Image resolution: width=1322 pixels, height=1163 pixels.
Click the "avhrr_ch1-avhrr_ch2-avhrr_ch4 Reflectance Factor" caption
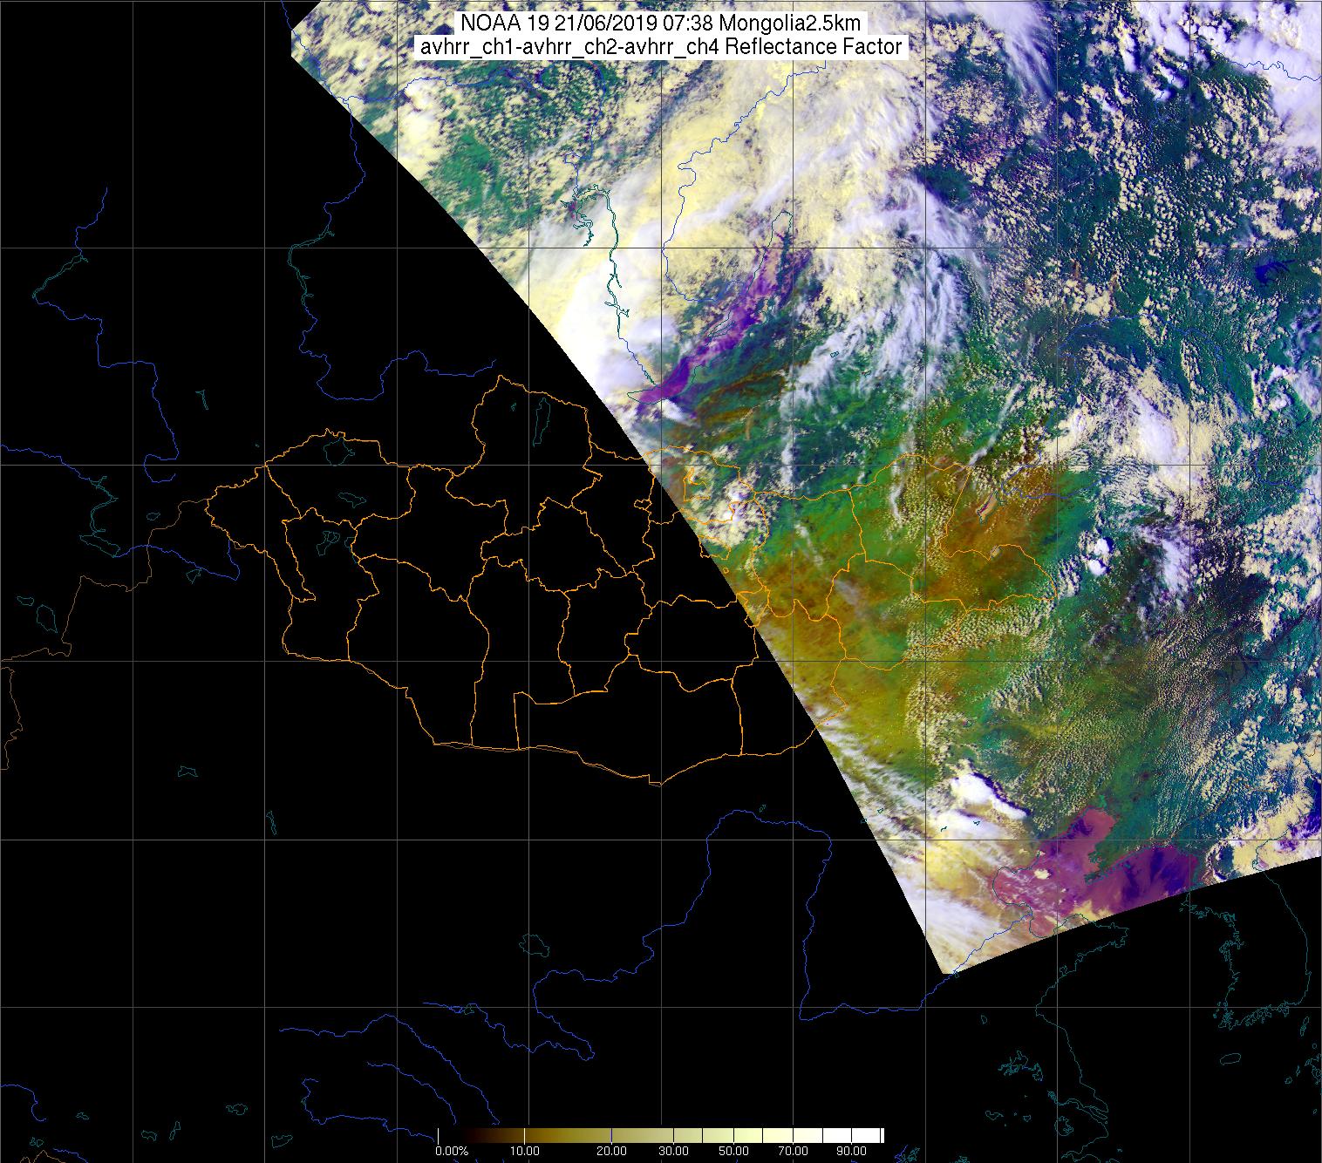coord(661,48)
